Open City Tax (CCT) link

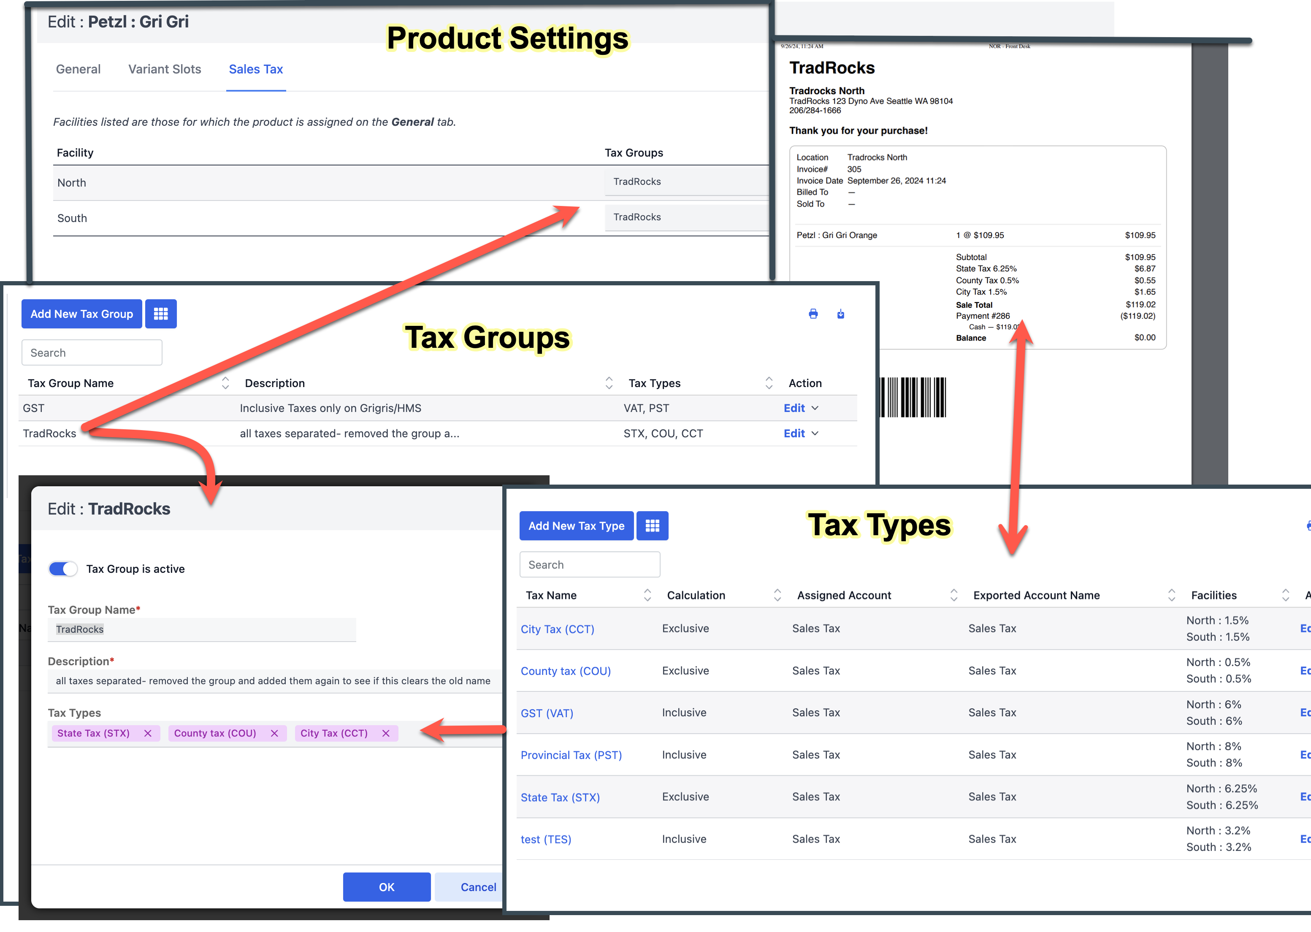[557, 629]
